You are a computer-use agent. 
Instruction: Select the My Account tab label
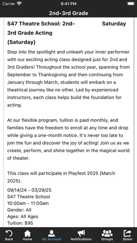(x=52, y=239)
